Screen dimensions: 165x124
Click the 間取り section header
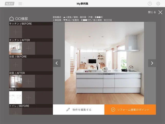click(31, 90)
